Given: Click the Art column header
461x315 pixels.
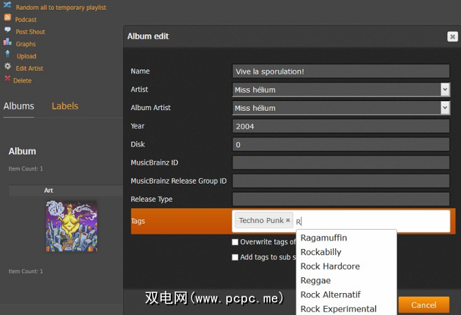Looking at the screenshot, I should pos(49,191).
